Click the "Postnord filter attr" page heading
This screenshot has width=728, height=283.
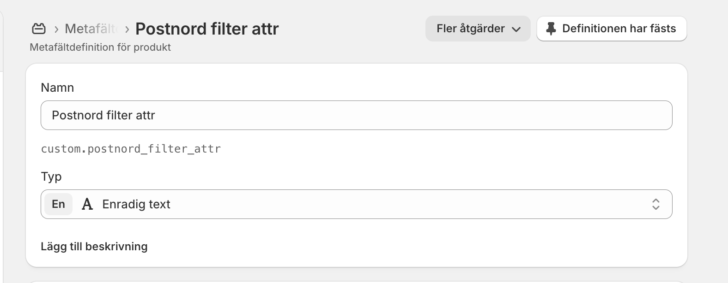click(x=207, y=29)
